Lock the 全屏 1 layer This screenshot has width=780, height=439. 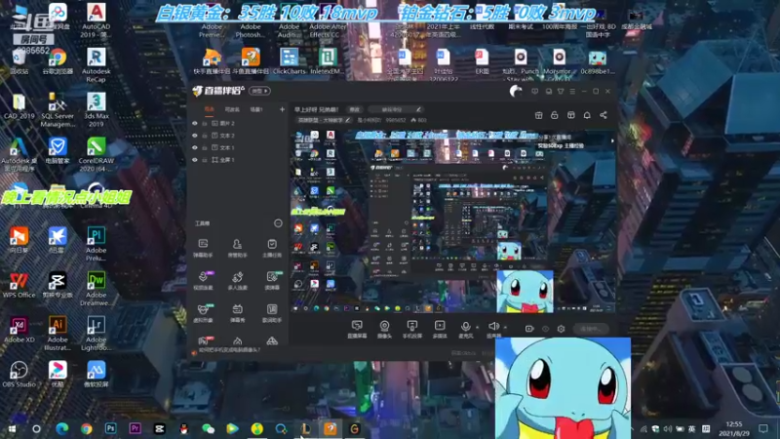point(205,160)
